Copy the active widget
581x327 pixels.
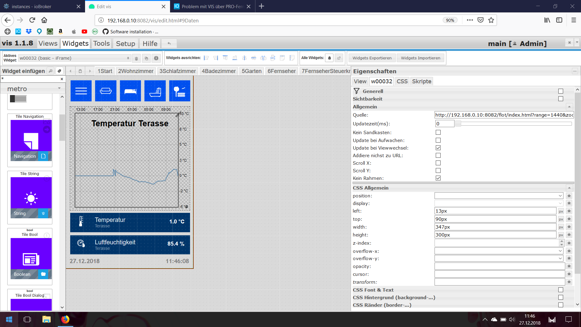[146, 58]
